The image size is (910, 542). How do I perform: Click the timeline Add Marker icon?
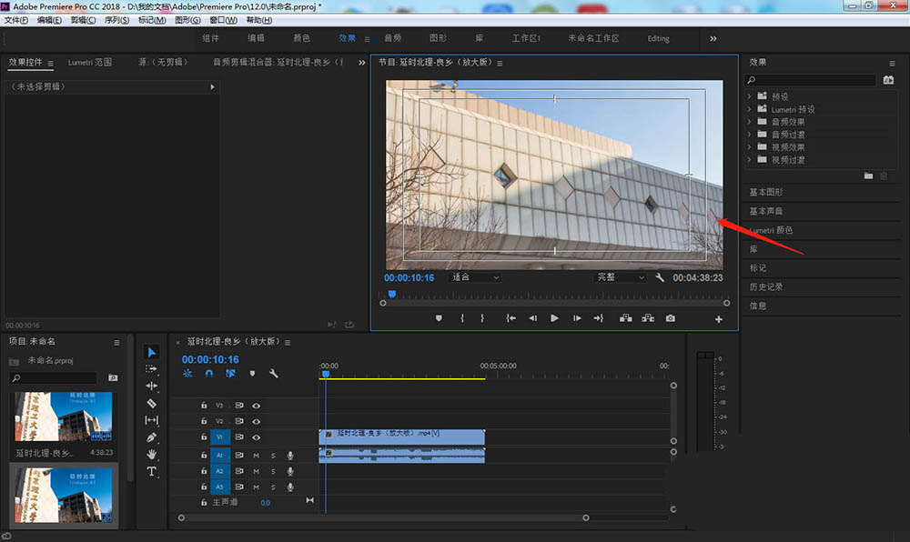252,374
